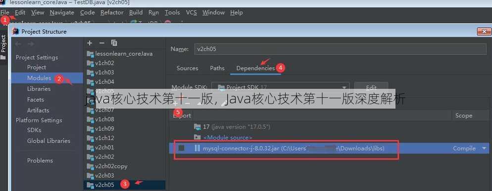
Task: Open the Build menu
Action: pos(136,12)
